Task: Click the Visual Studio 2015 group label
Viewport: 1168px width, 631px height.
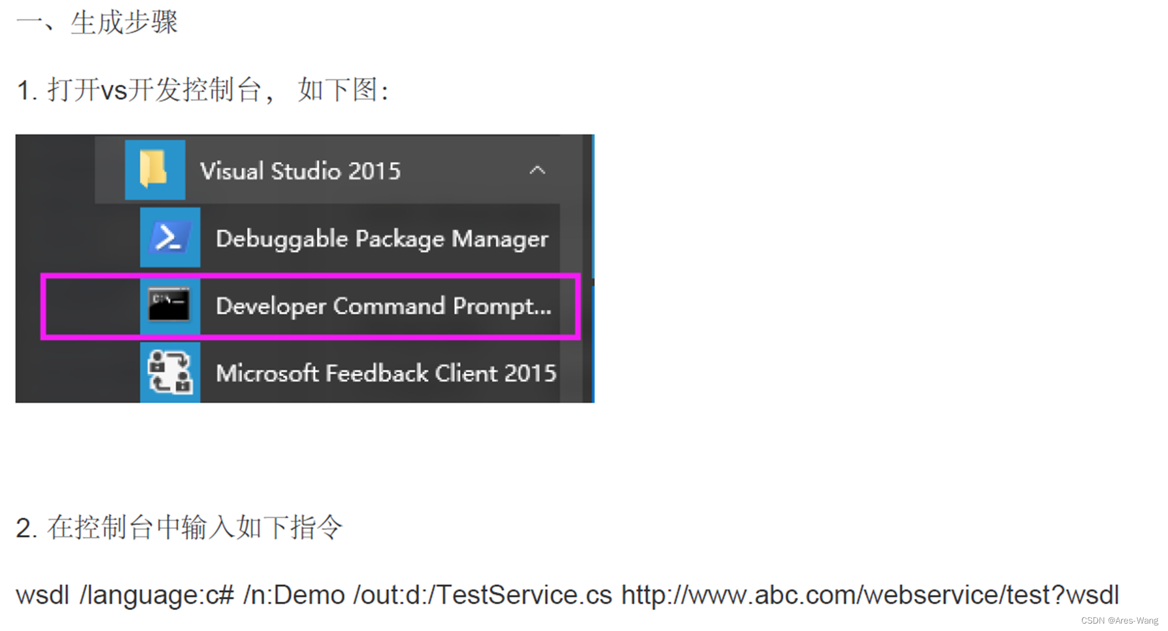Action: [300, 171]
